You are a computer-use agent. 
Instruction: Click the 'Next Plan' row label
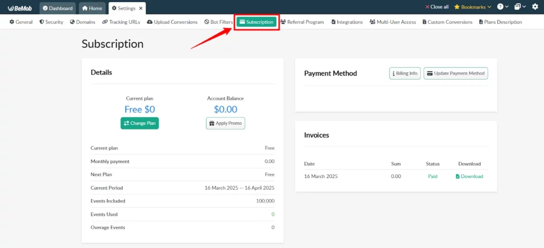(x=101, y=175)
